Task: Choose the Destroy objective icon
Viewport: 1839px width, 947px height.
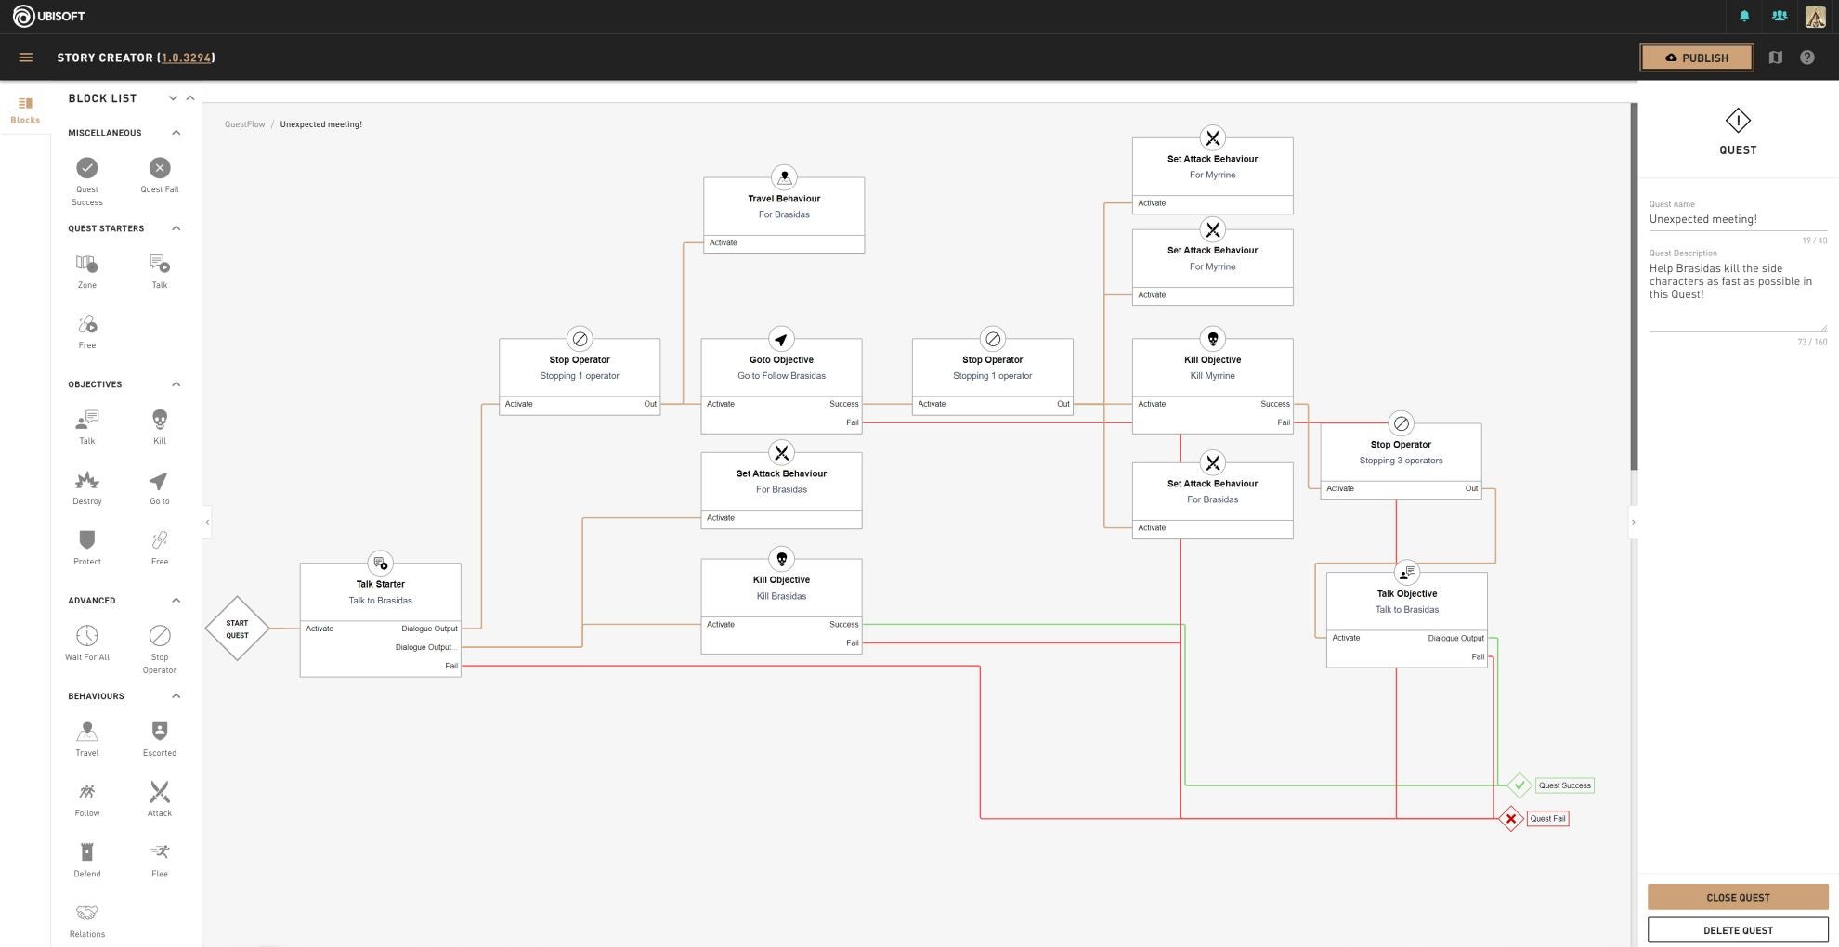Action: 87,480
